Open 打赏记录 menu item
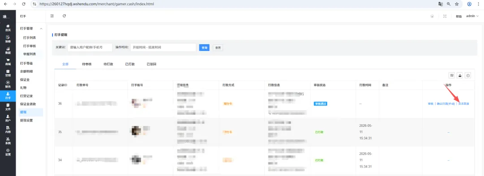The image size is (484, 176). point(26,96)
